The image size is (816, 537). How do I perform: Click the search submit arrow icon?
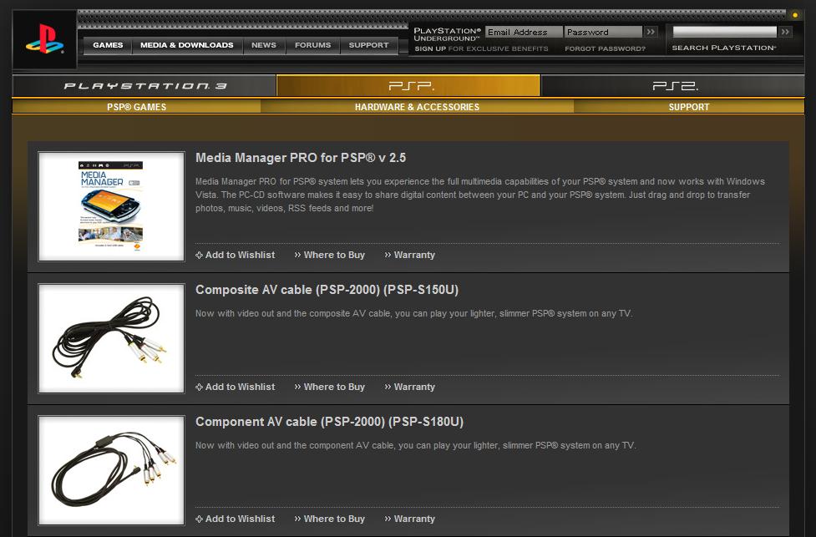[785, 32]
